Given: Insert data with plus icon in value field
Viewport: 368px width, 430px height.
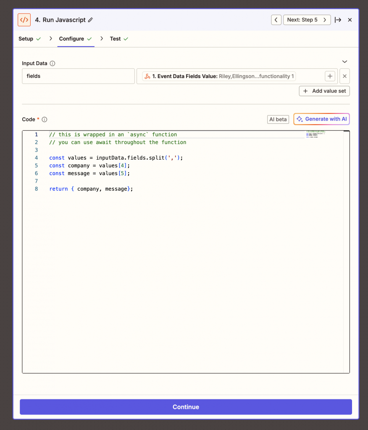Looking at the screenshot, I should coord(330,76).
